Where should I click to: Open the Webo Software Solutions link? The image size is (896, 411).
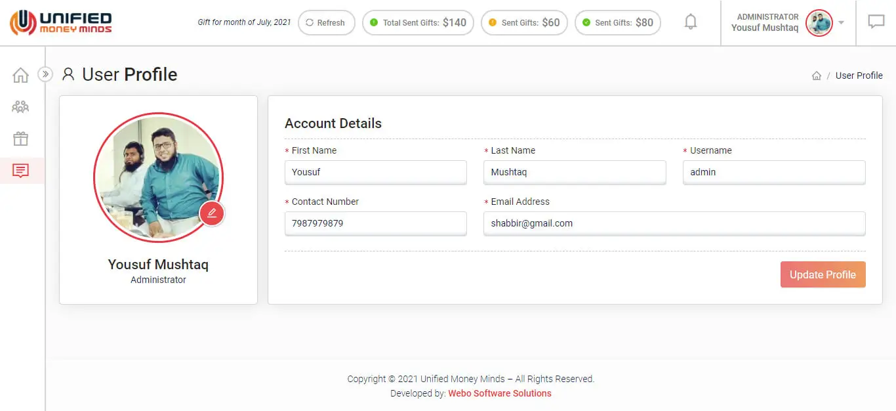499,393
